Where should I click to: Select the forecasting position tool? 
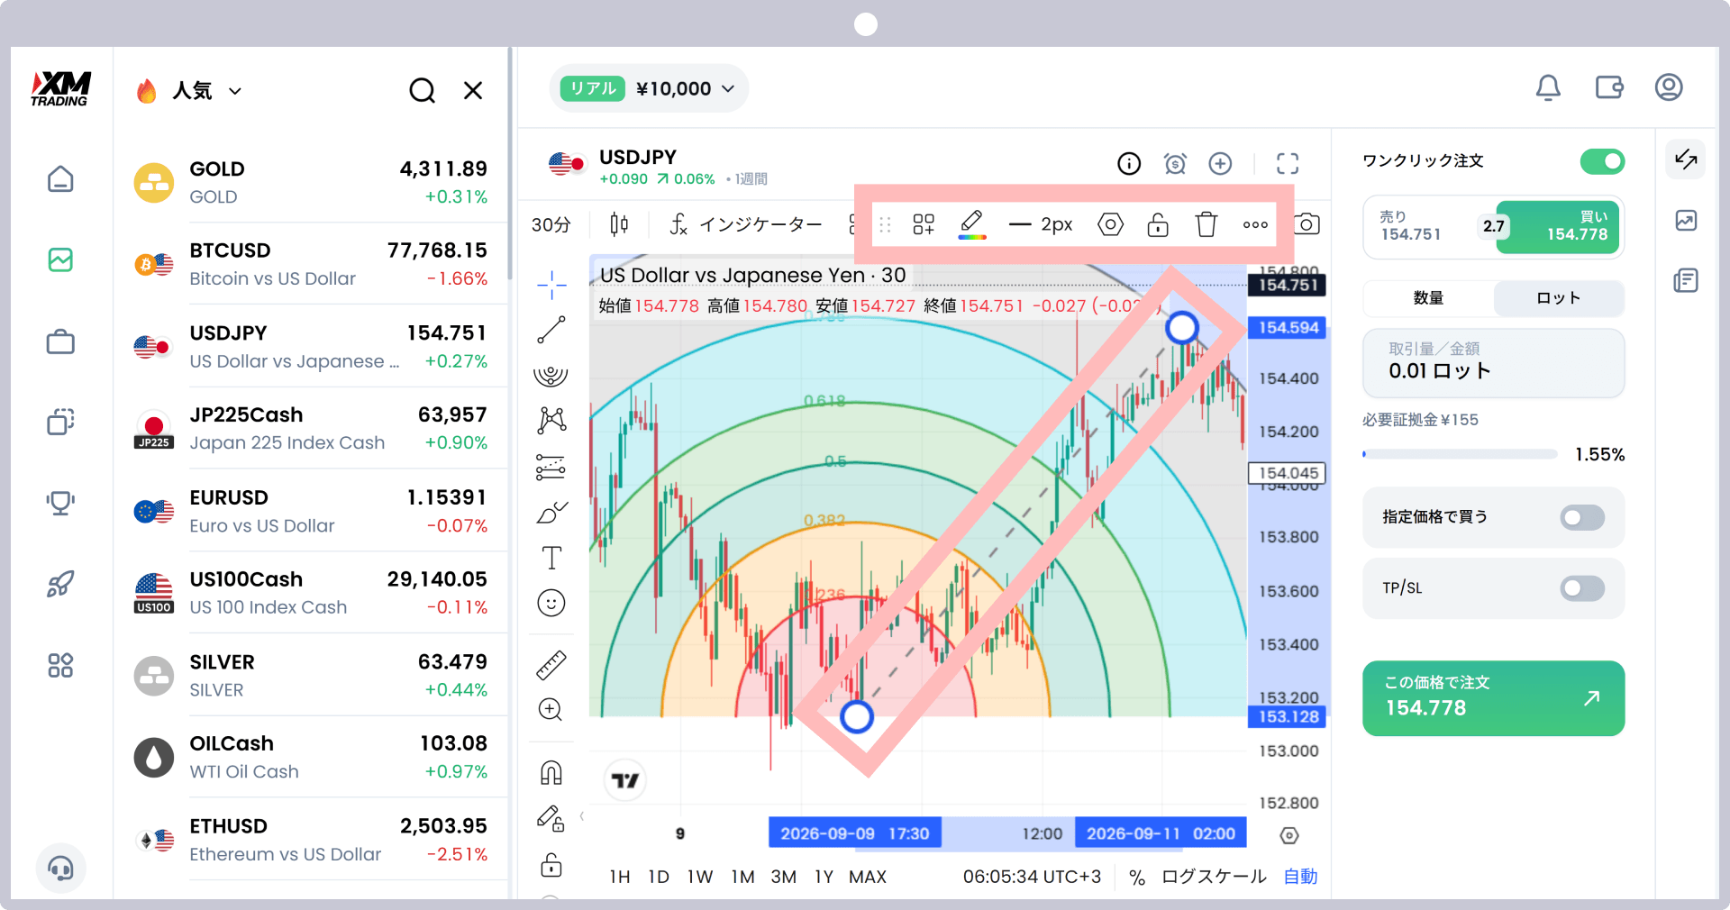[551, 467]
